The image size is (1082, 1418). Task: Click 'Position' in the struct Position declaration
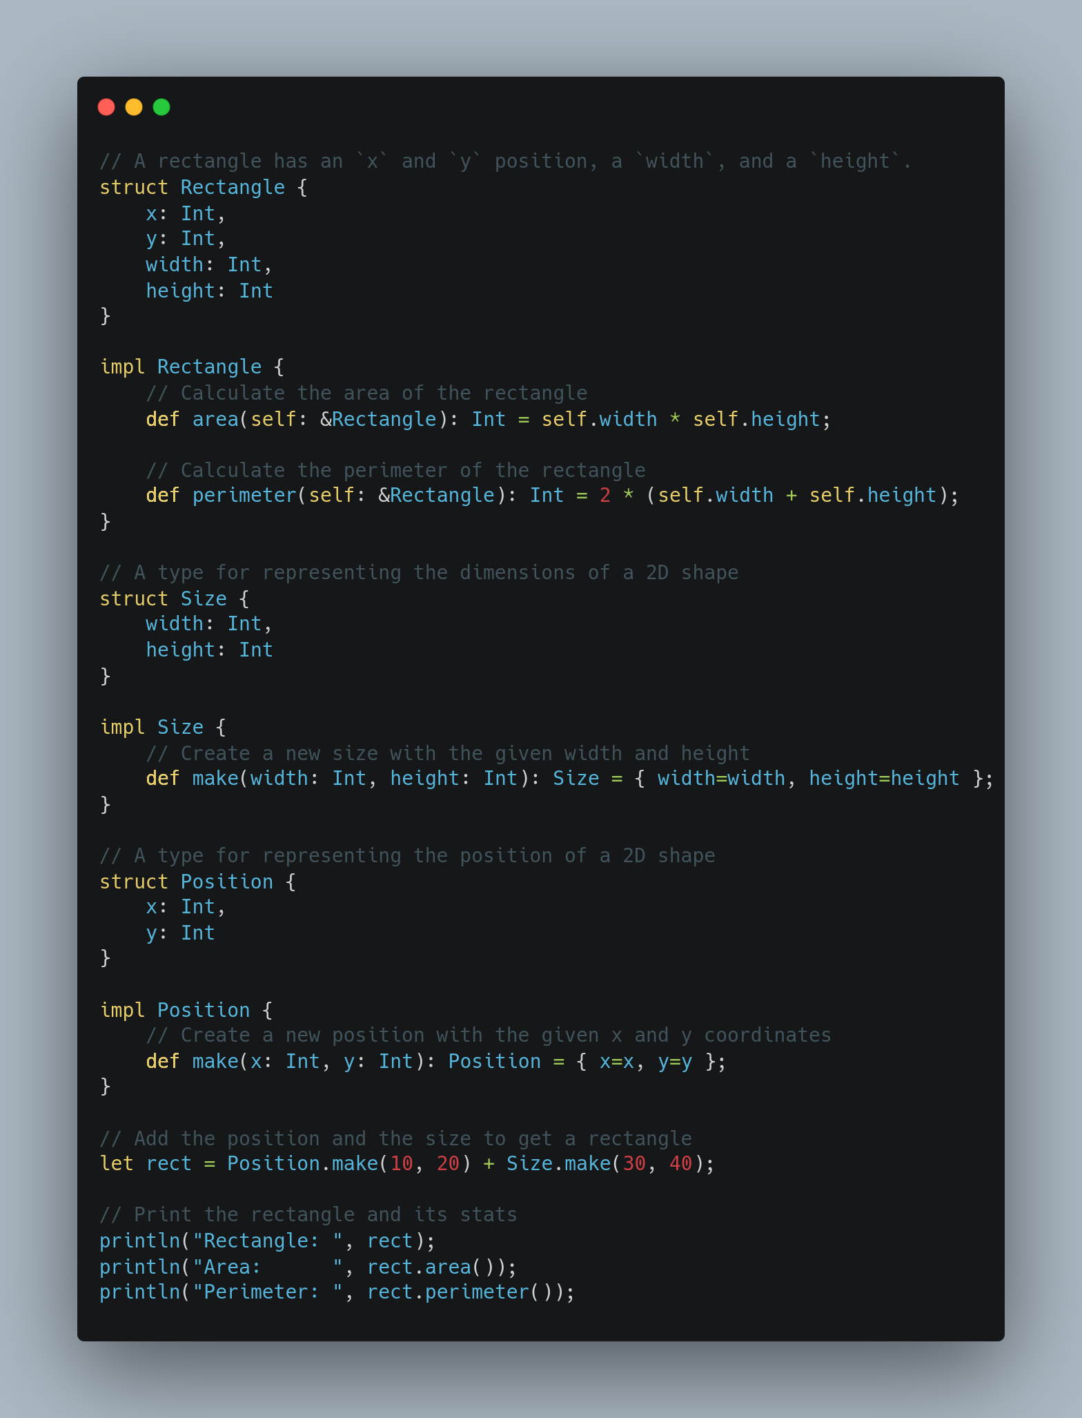(227, 882)
